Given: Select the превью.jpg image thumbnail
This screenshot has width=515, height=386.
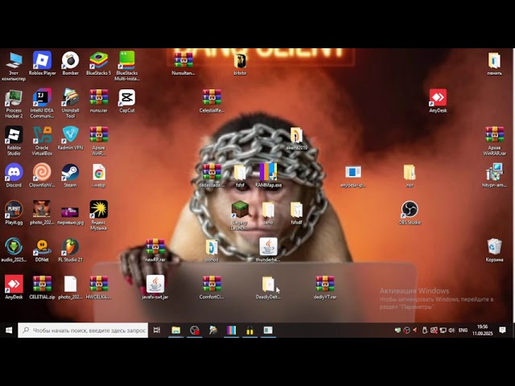Looking at the screenshot, I should point(70,215).
